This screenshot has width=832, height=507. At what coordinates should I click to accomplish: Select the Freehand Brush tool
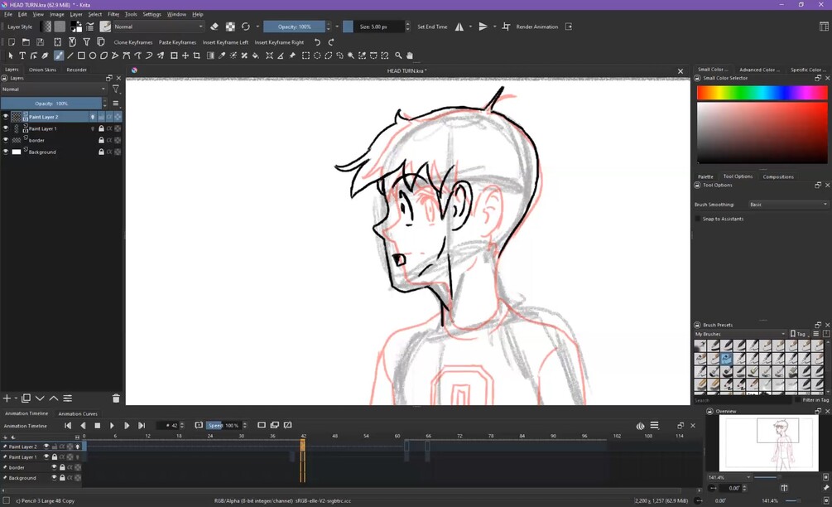pyautogui.click(x=59, y=56)
